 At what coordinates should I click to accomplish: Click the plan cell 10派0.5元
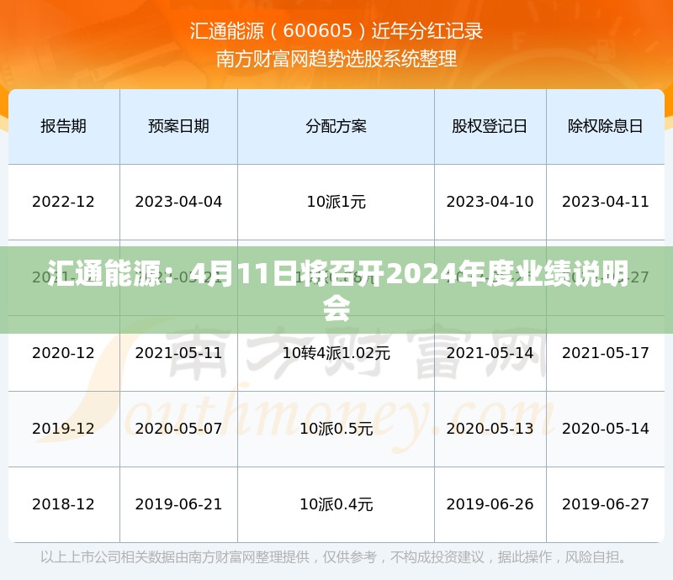(336, 429)
